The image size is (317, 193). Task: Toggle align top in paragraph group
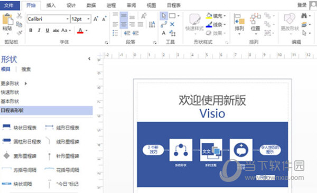click(x=115, y=15)
